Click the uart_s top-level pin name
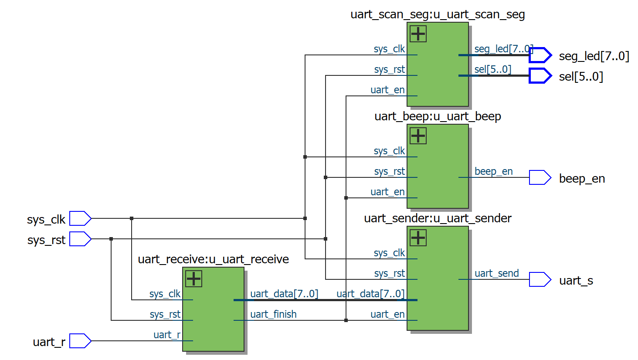 tap(576, 281)
